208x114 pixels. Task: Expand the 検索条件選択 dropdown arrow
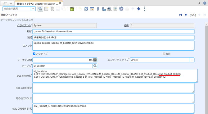(33, 9)
